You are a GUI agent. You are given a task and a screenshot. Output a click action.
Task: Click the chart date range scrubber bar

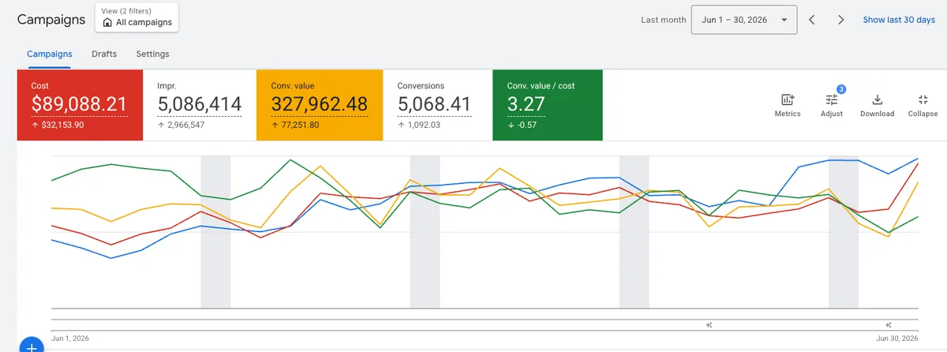(x=485, y=324)
